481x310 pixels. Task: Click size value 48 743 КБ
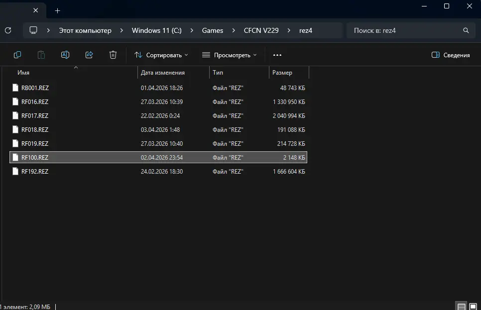click(x=292, y=88)
